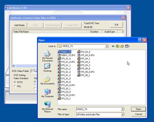Click the File name text field
The image size is (154, 122).
tap(99, 109)
